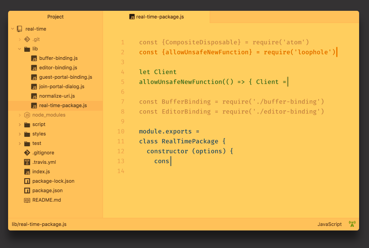Collapse the lib folder
Screen dimensions: 369x248
coord(19,49)
